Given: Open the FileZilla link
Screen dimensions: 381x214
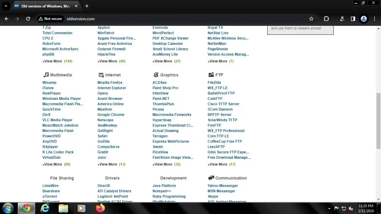Looking at the screenshot, I should pyautogui.click(x=214, y=83).
